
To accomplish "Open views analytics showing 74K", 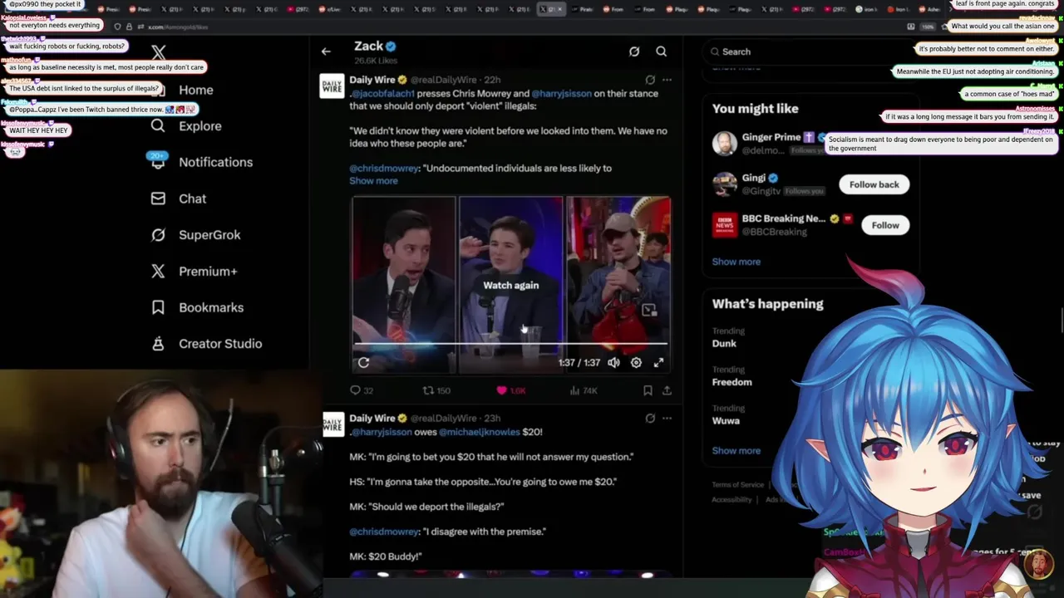I will coord(584,390).
